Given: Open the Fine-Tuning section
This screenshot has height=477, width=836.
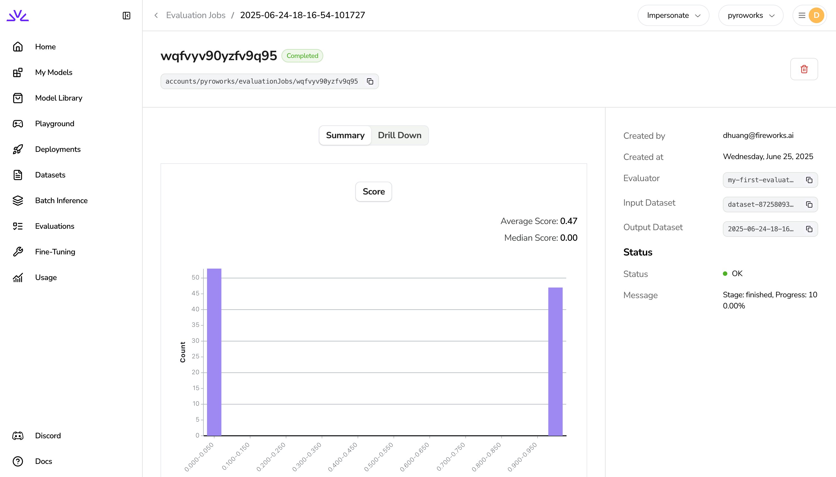Looking at the screenshot, I should pyautogui.click(x=55, y=252).
